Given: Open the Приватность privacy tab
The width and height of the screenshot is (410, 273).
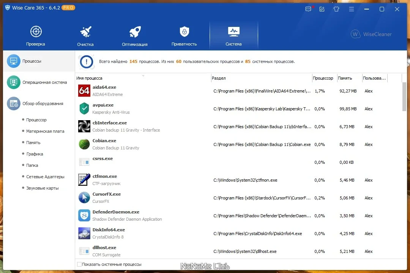Looking at the screenshot, I should [184, 36].
